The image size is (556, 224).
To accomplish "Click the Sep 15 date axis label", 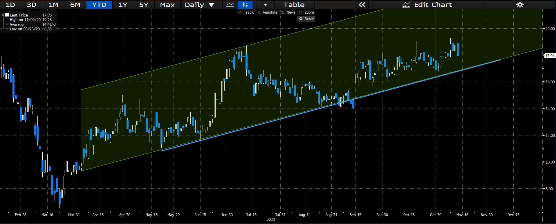I will click(355, 215).
